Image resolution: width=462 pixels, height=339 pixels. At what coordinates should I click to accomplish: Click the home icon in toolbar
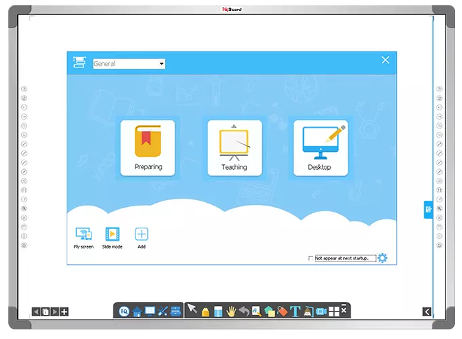click(137, 311)
